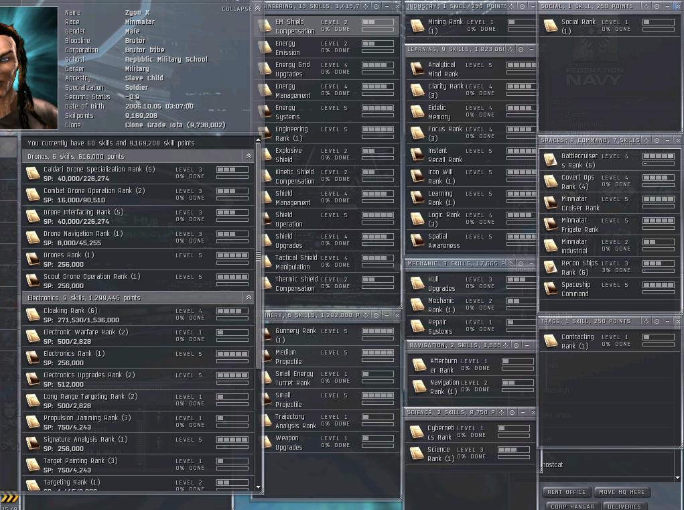Click the Battlecruisers skill book icon

click(x=551, y=160)
